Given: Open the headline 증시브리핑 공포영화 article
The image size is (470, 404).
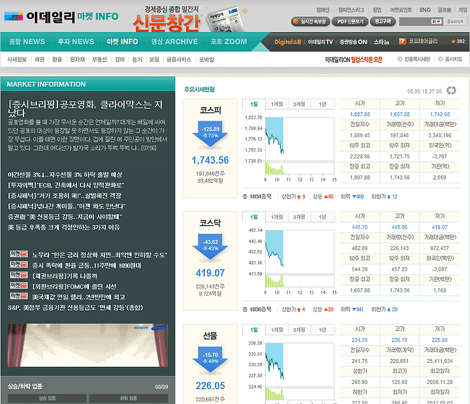Looking at the screenshot, I should pos(86,108).
